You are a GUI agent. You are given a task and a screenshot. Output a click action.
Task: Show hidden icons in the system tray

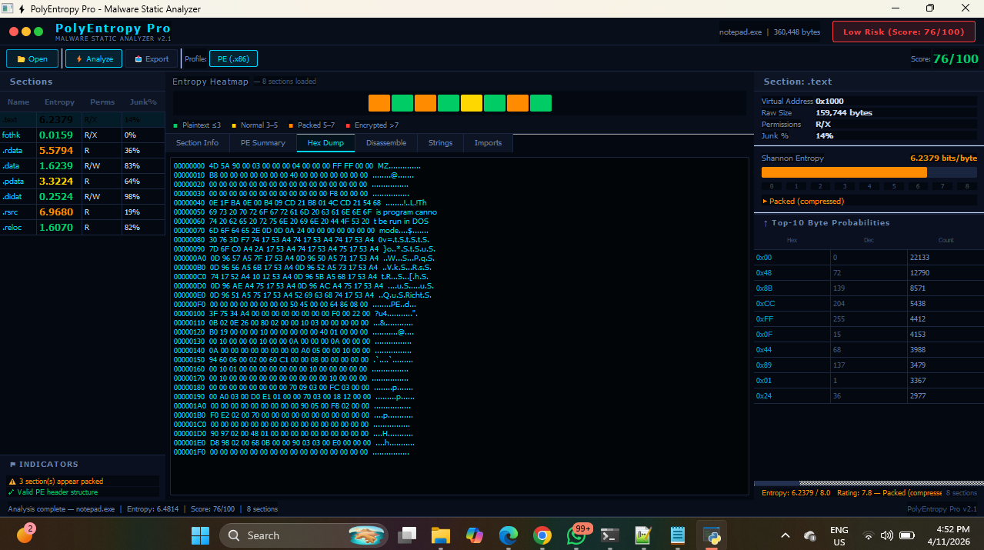pos(785,535)
